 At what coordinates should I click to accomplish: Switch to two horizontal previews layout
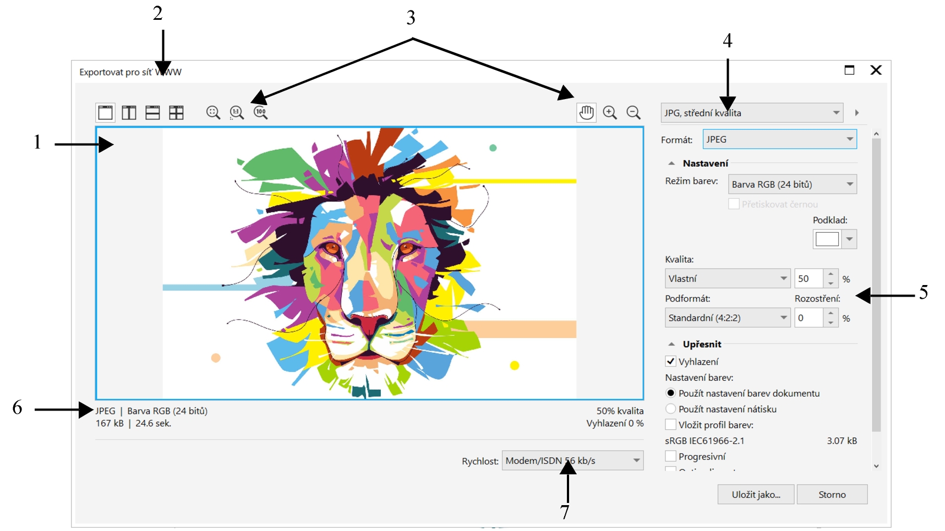pos(152,113)
